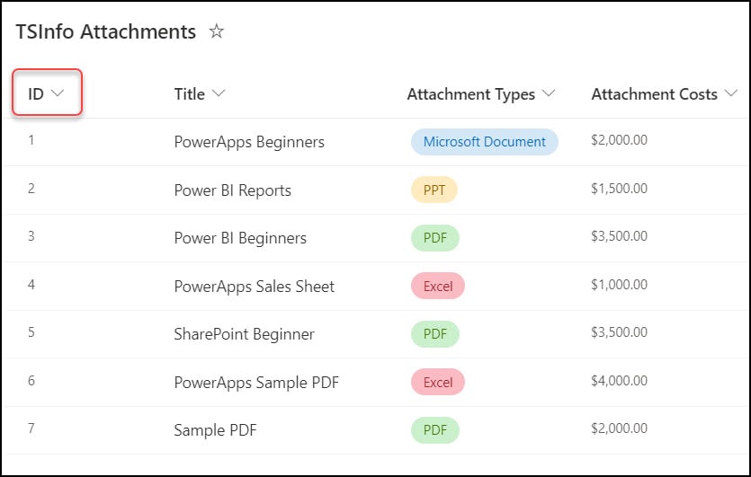Select ID cell 3
The image size is (751, 477).
click(31, 236)
